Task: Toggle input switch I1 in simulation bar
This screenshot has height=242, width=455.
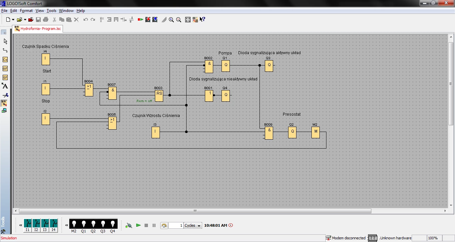Action: click(x=28, y=223)
